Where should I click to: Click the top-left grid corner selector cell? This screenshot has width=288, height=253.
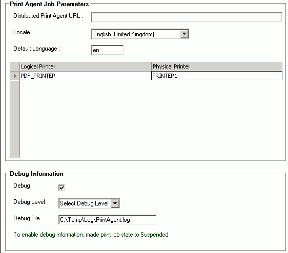point(15,66)
